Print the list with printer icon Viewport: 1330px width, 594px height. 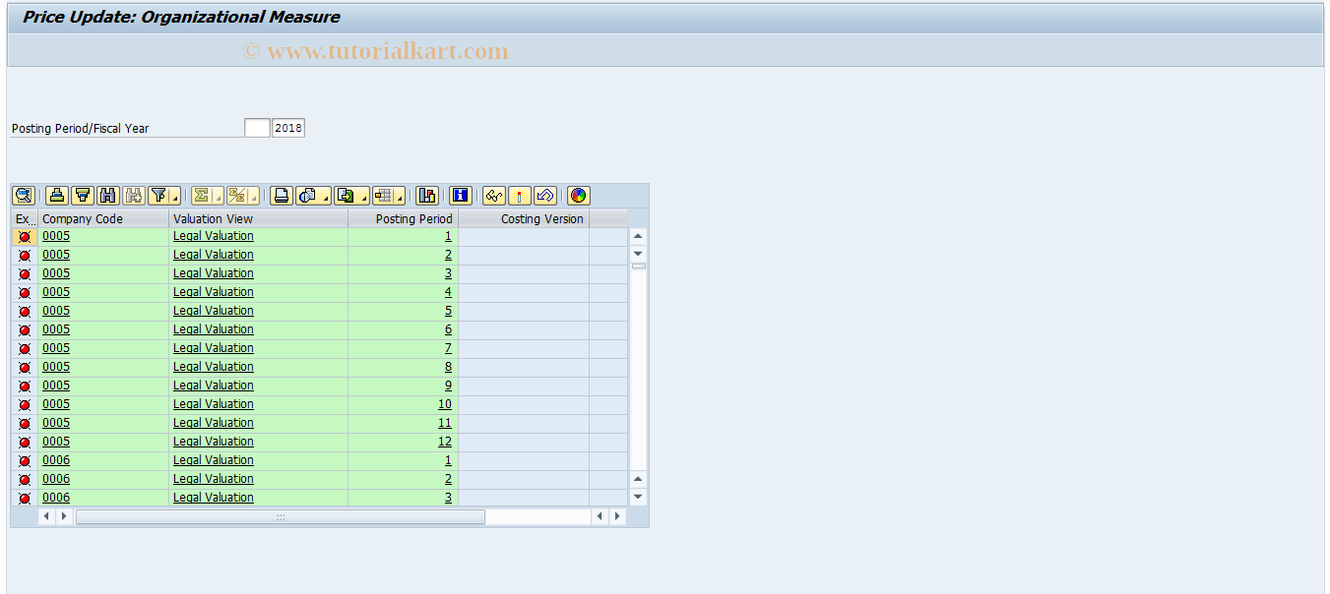click(282, 196)
